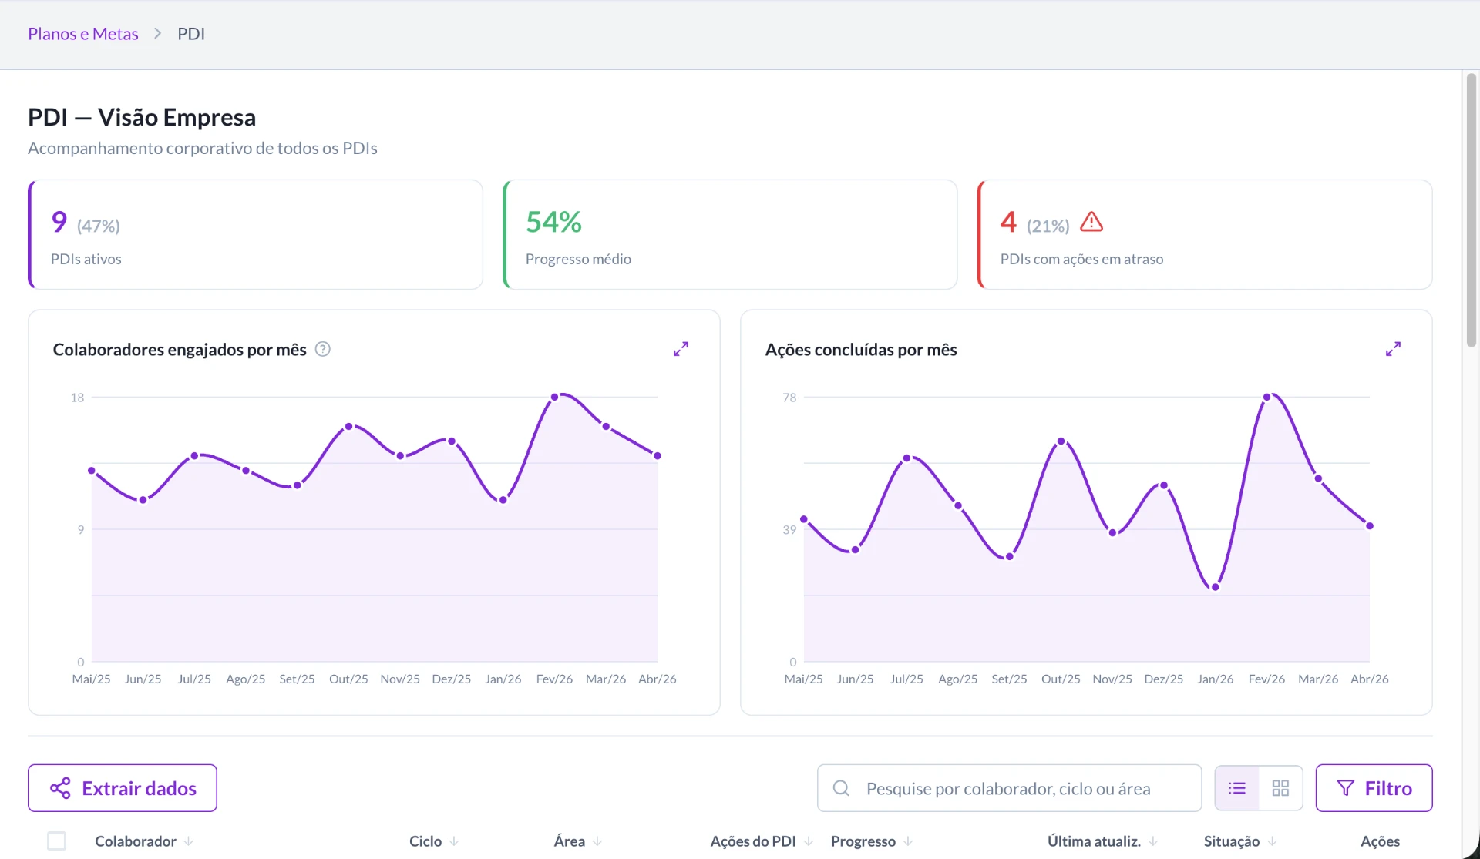Open the PDIs com ações em atraso card
Viewport: 1480px width, 859px height.
pos(1205,235)
